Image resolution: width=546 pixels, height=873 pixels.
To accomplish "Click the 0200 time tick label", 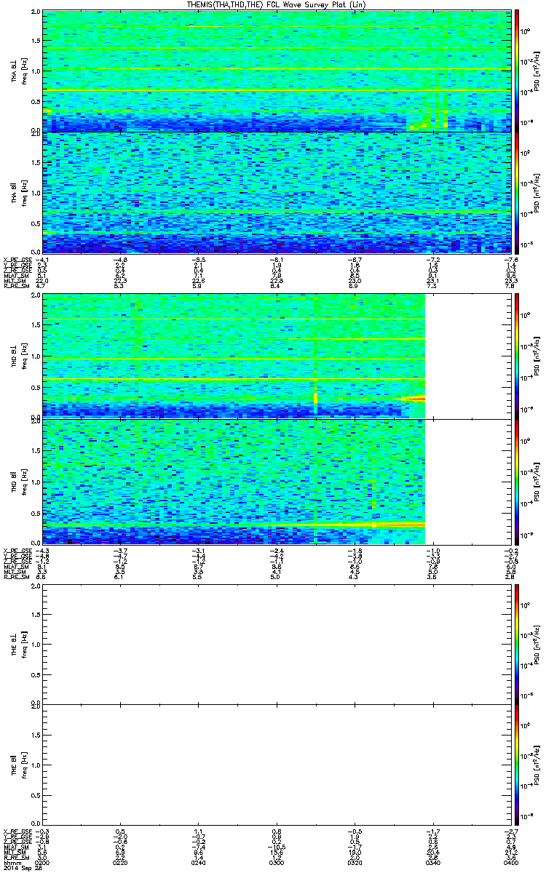I will pyautogui.click(x=42, y=863).
